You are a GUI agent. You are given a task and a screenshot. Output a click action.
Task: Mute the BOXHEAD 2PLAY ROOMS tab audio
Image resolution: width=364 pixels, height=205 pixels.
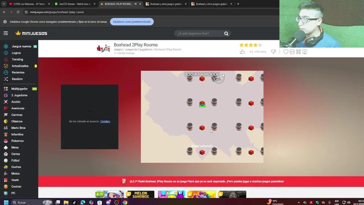pos(135,4)
